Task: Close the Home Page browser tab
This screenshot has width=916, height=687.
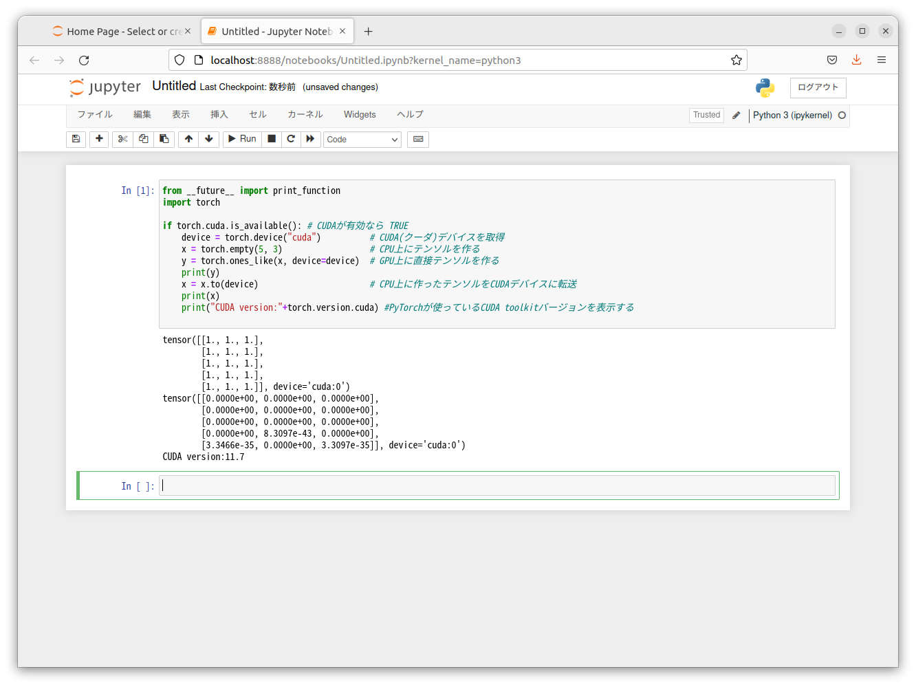Action: (188, 31)
